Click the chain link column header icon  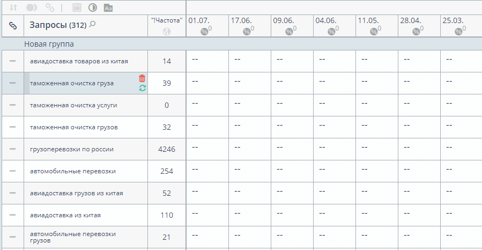(13, 26)
